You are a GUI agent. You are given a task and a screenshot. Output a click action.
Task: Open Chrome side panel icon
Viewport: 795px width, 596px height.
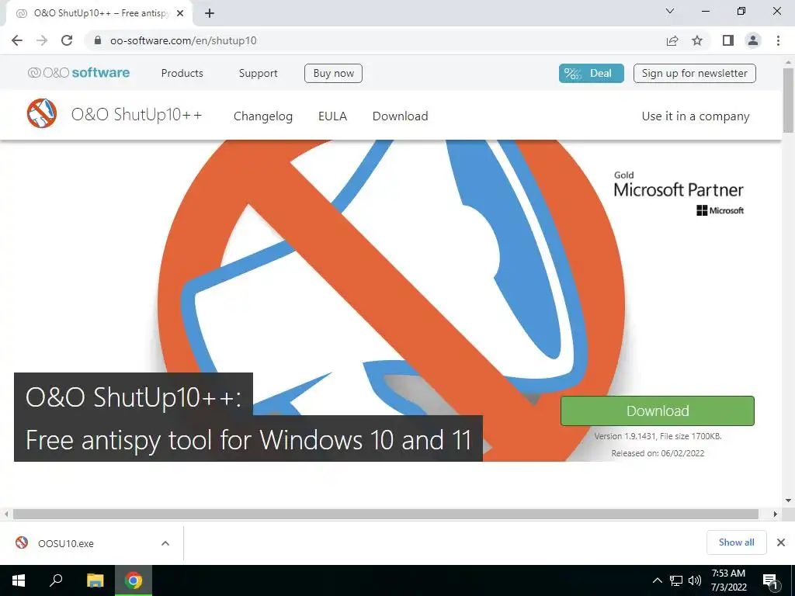728,40
